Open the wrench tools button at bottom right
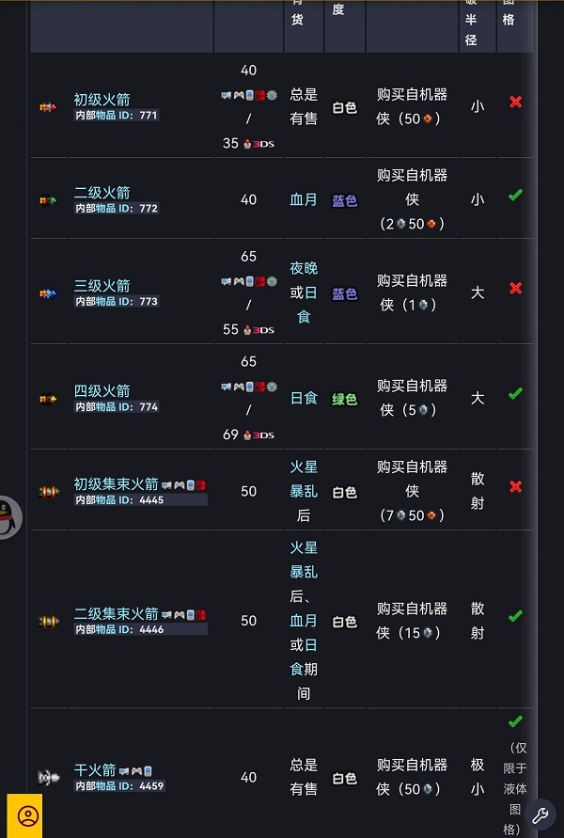 pos(542,814)
